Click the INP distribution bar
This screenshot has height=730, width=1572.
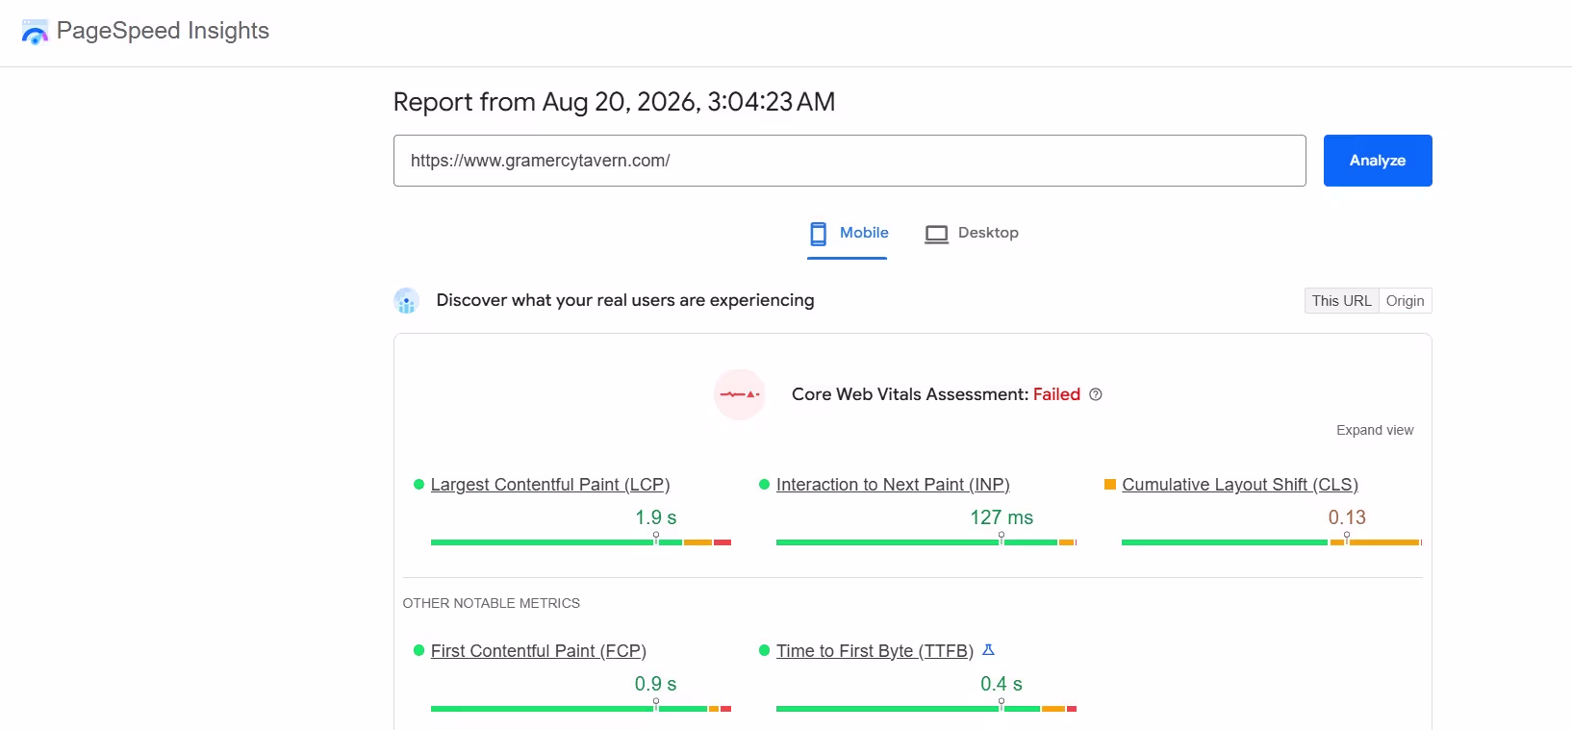926,542
